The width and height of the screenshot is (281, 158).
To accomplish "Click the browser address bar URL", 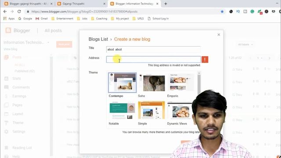I will 84,11.
